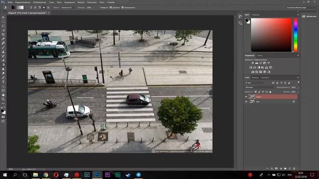Open the layer Opacity dropdown arrow
Viewport: 319px width, 179px height.
(x=298, y=88)
